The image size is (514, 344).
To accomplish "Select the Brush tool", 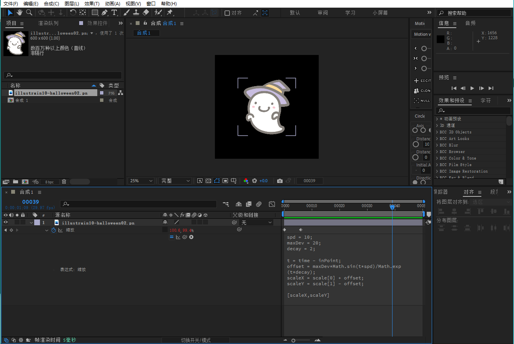I will click(x=126, y=13).
